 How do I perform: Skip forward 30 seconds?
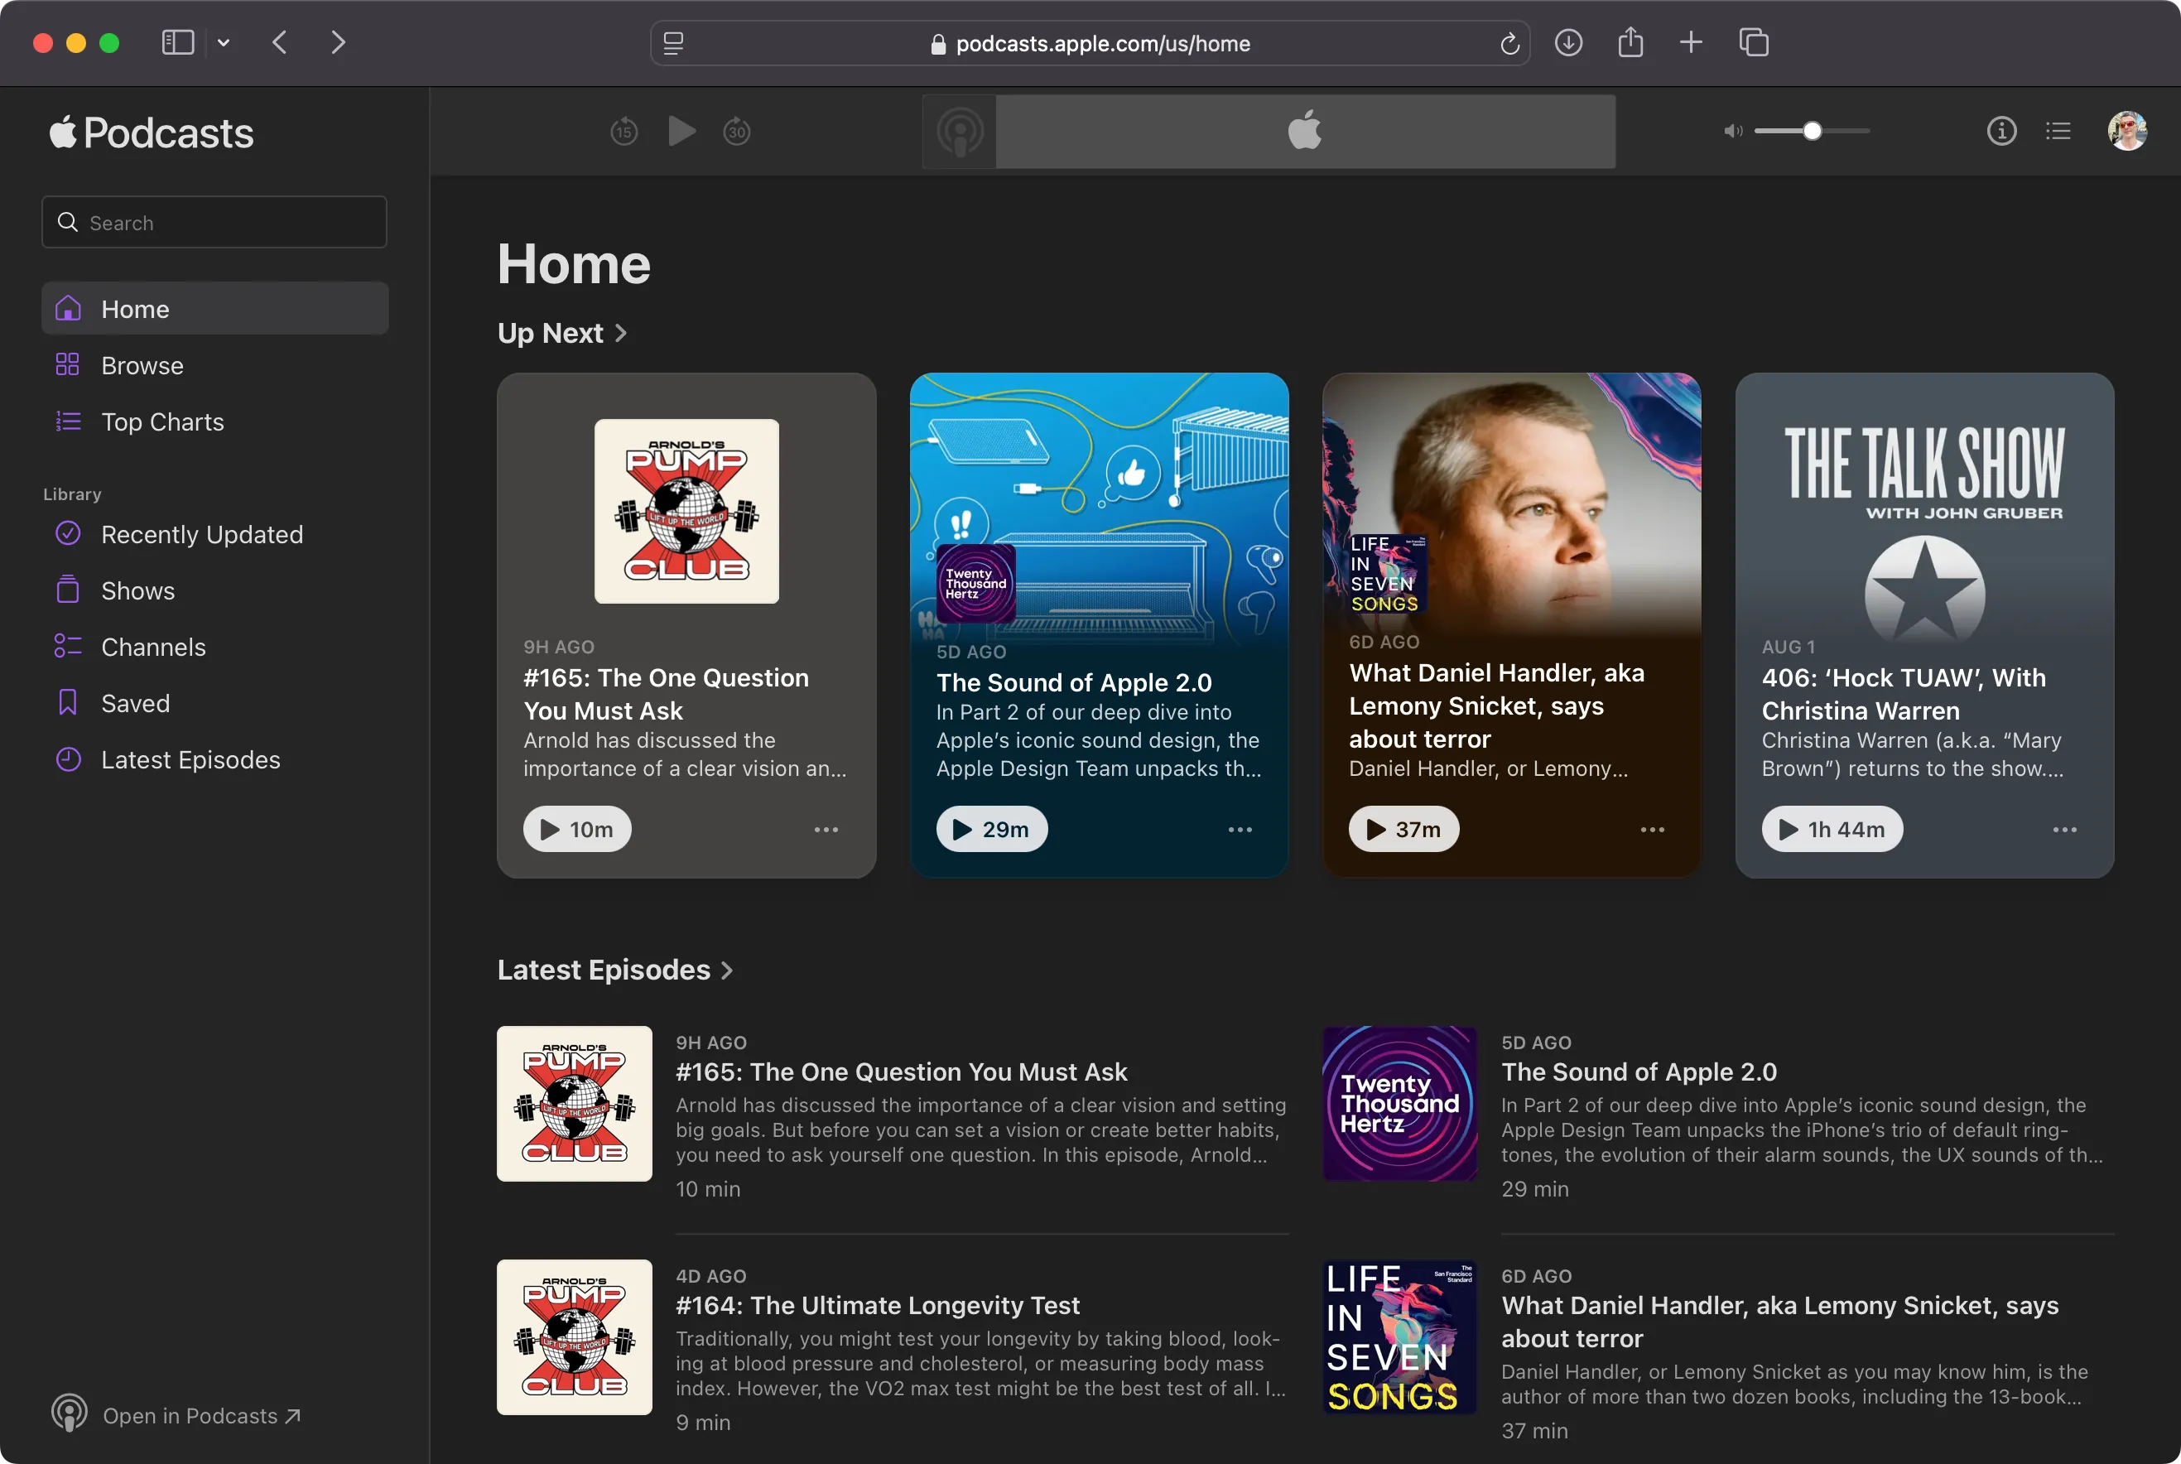point(737,132)
